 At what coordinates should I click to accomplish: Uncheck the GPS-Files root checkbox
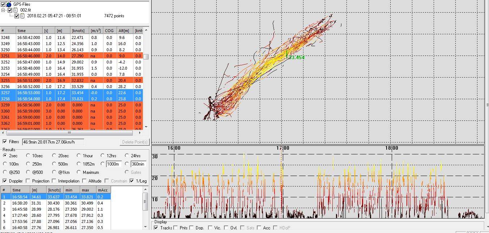(x=3, y=4)
